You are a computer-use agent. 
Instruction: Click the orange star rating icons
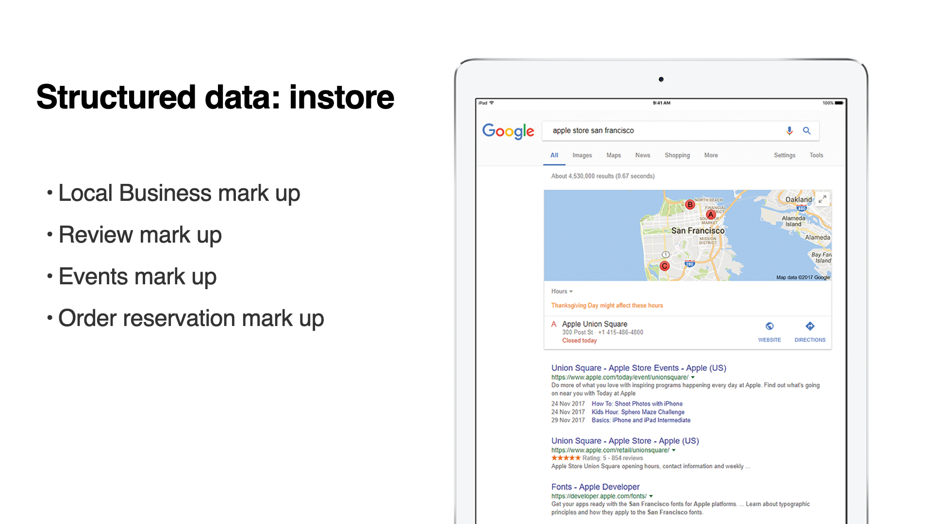(x=566, y=458)
